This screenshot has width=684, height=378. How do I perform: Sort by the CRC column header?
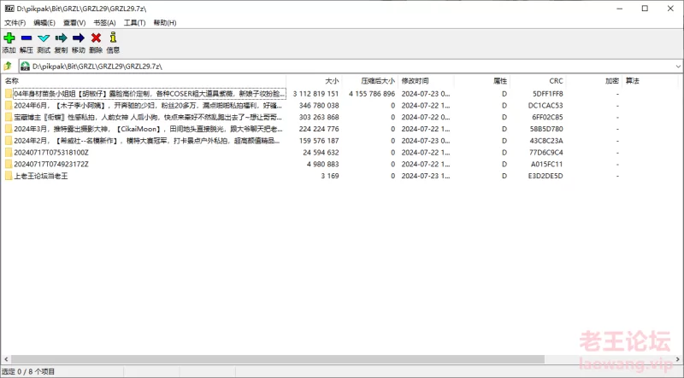(538, 81)
